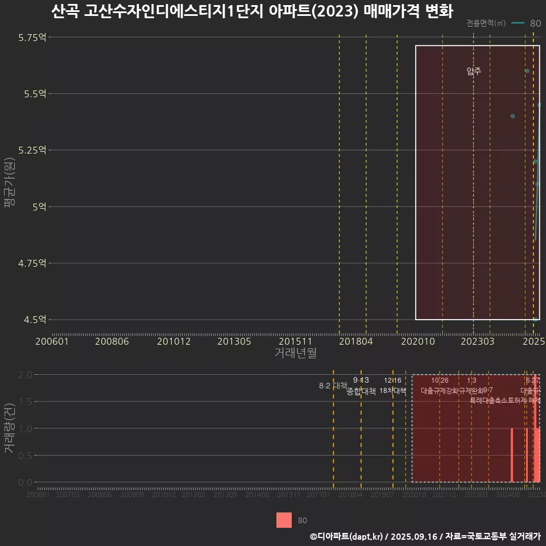Click the 5.5억 y-axis label
This screenshot has width=546, height=546.
35,94
